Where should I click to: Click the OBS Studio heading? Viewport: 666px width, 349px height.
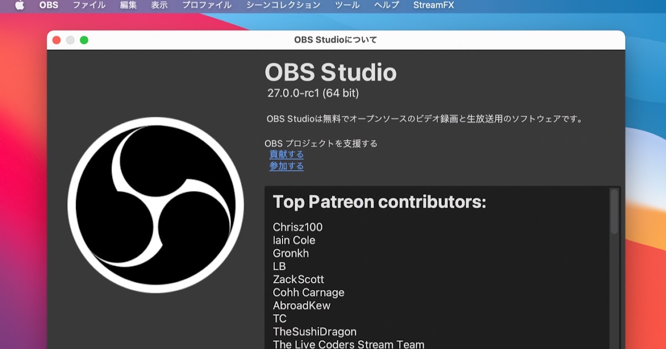coord(331,73)
